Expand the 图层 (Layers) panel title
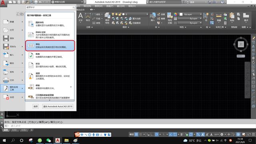The width and height of the screenshot is (256, 144). tap(126, 27)
